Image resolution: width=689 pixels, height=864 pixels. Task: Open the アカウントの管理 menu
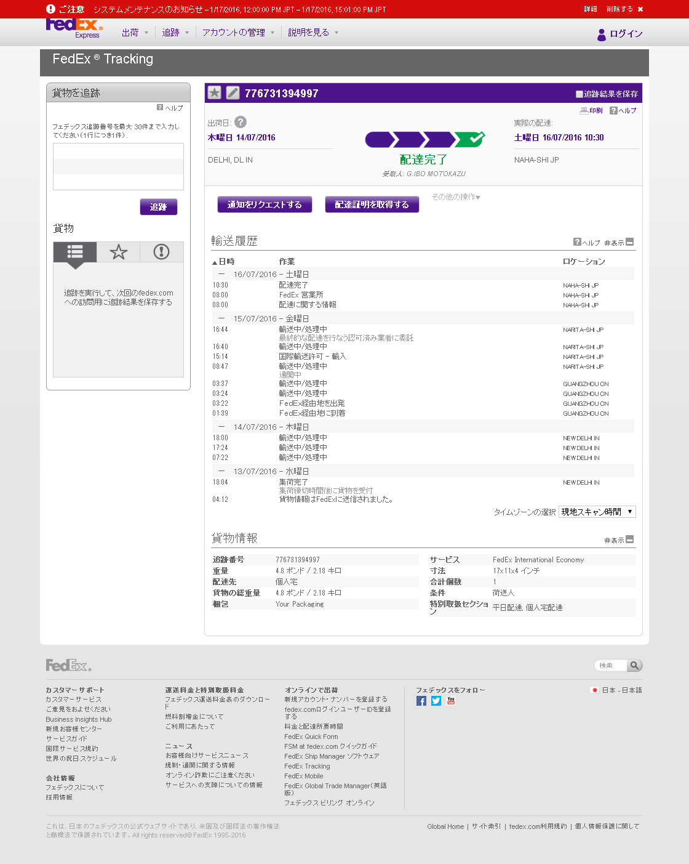(238, 33)
